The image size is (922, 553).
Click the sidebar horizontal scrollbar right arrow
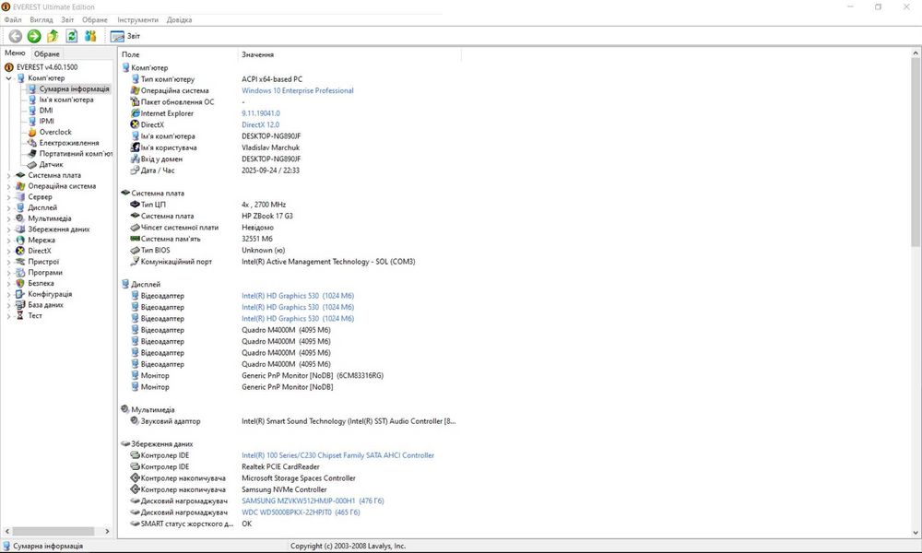(107, 531)
